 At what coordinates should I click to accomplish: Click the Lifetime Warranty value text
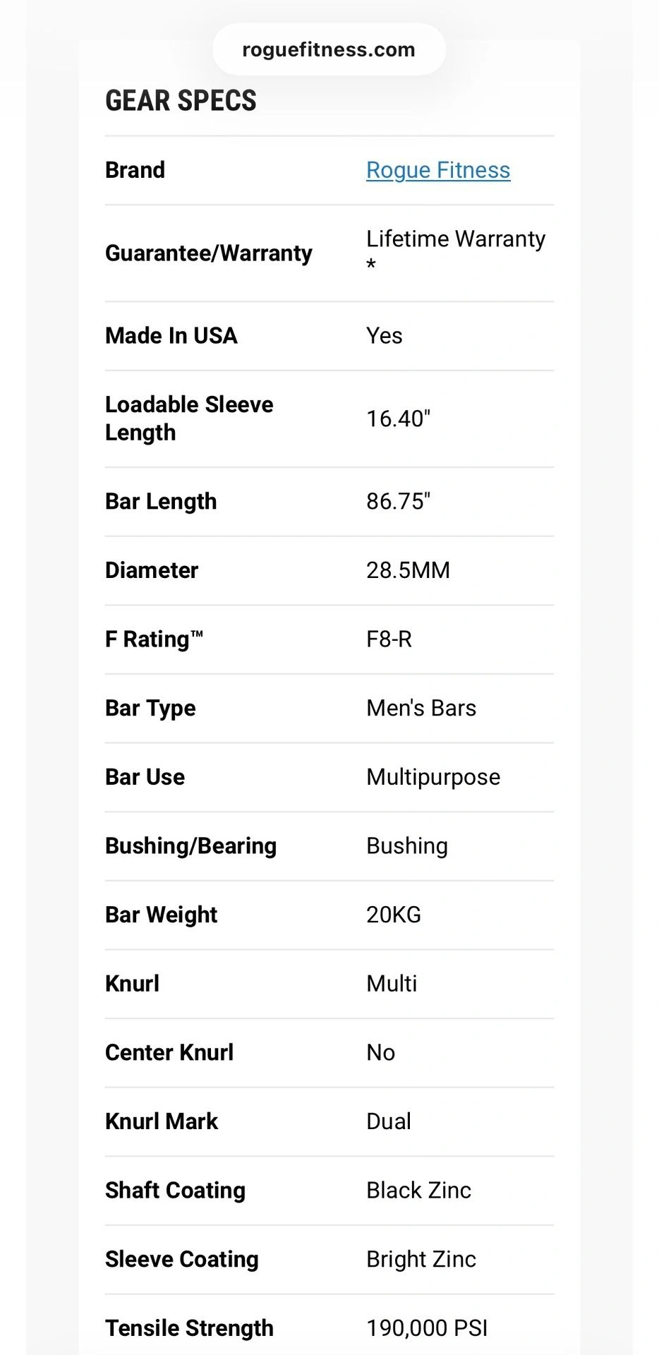click(x=455, y=239)
